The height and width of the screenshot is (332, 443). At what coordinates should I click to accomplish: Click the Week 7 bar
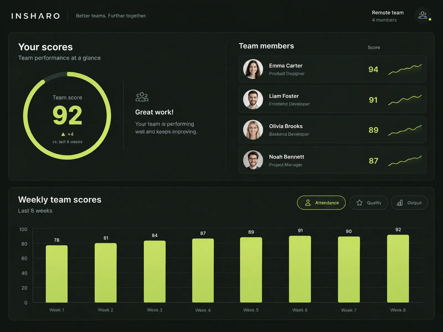[x=349, y=269]
